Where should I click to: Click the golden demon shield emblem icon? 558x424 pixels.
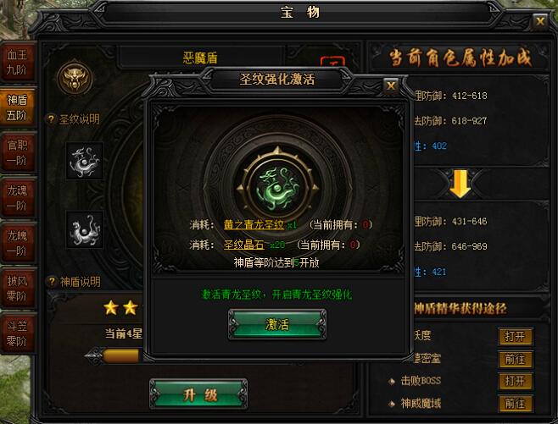click(75, 78)
